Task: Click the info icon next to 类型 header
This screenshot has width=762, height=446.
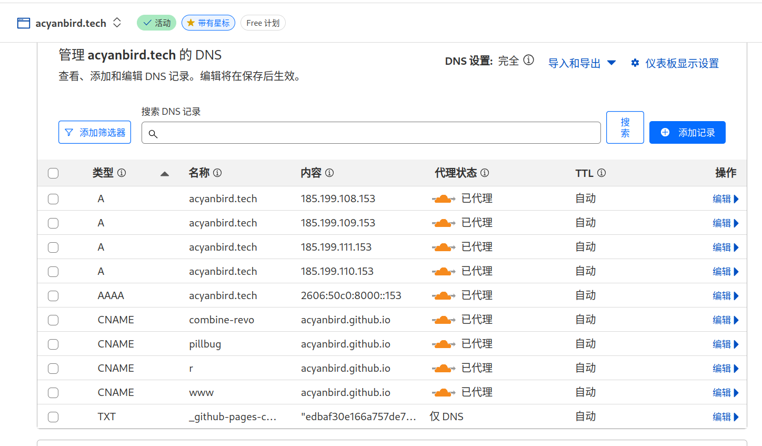Action: pos(122,173)
